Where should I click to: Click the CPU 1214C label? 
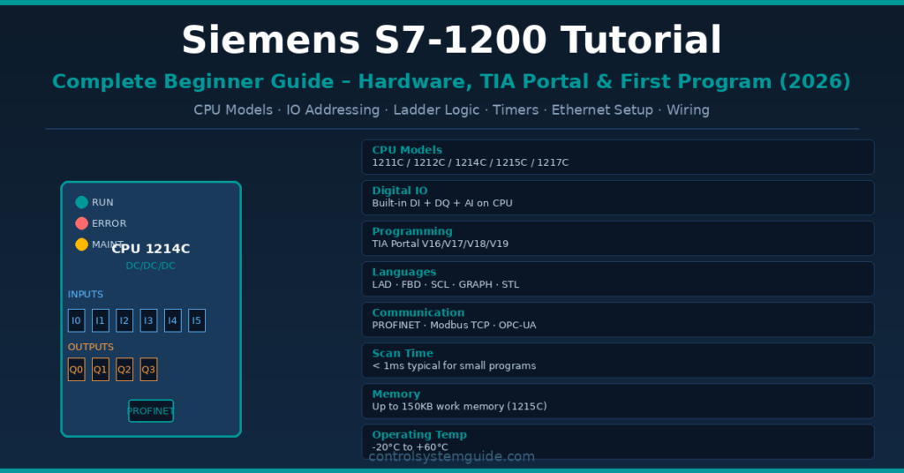point(150,249)
